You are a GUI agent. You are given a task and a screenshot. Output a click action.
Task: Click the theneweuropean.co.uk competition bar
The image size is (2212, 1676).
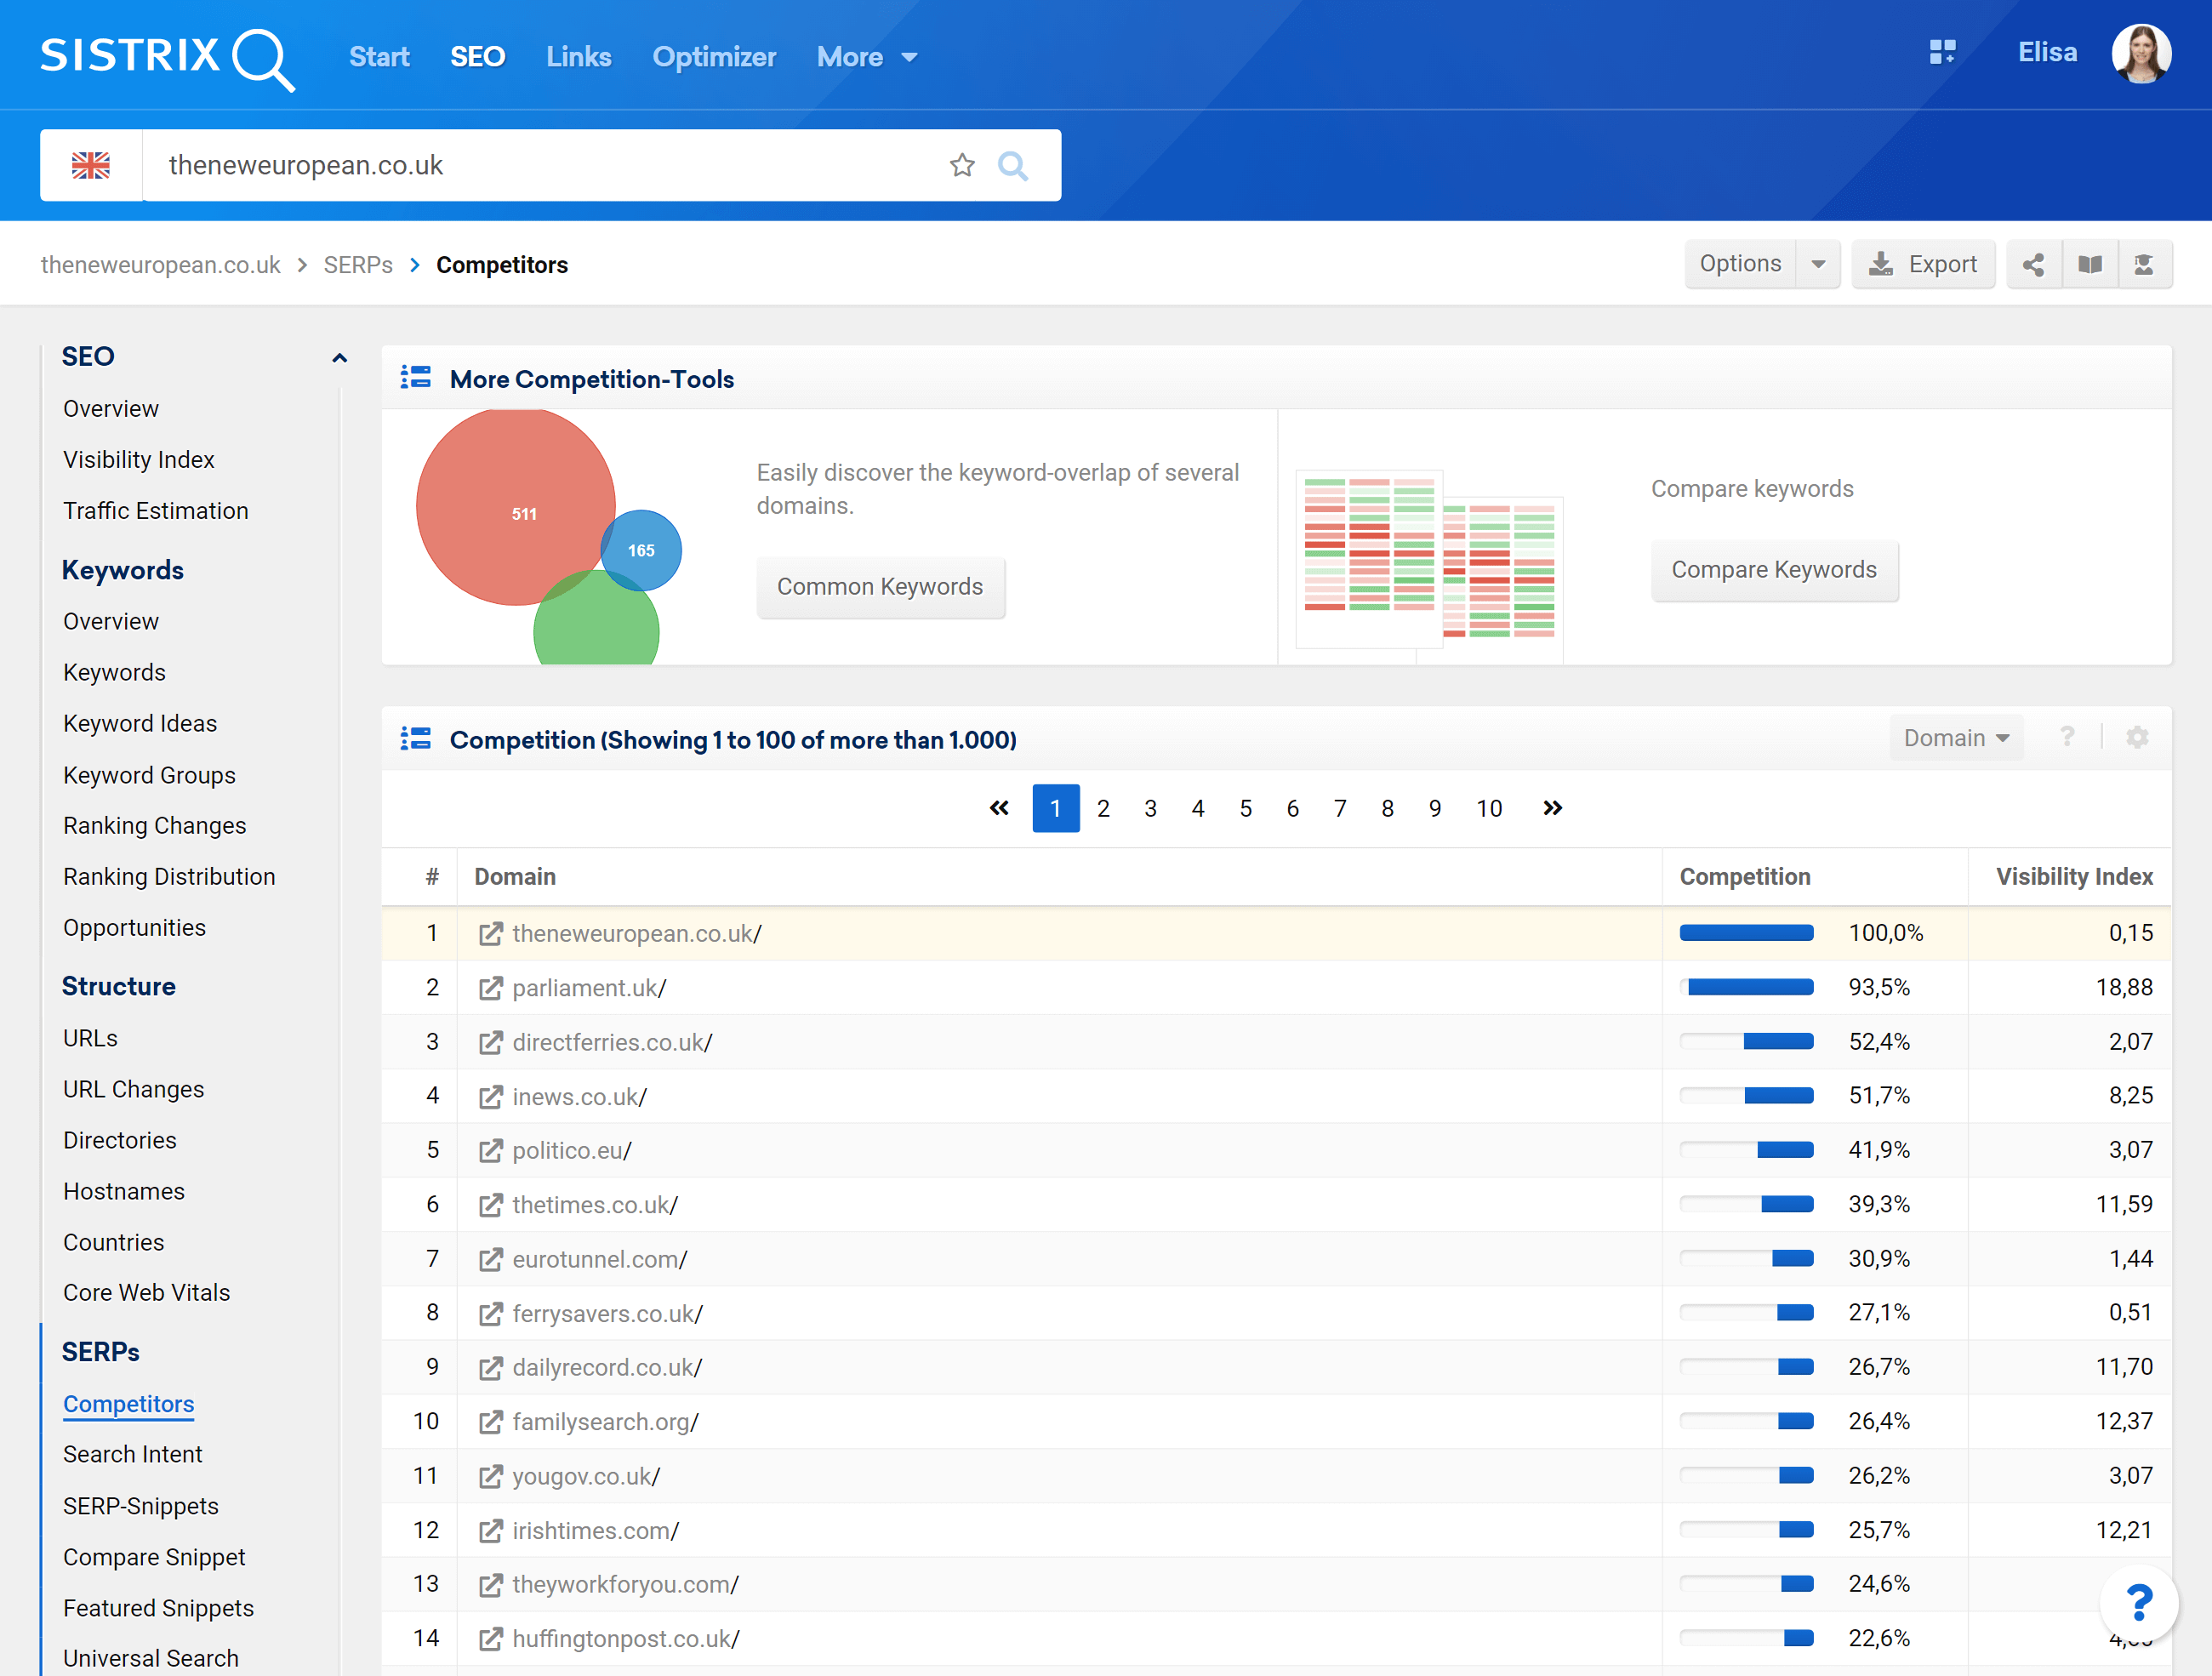pos(1746,933)
